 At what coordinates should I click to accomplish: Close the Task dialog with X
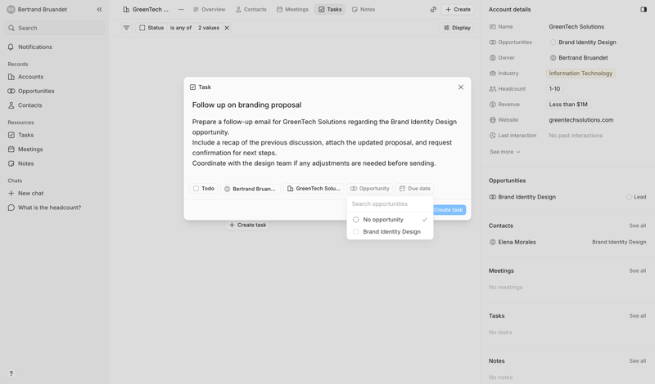(461, 87)
